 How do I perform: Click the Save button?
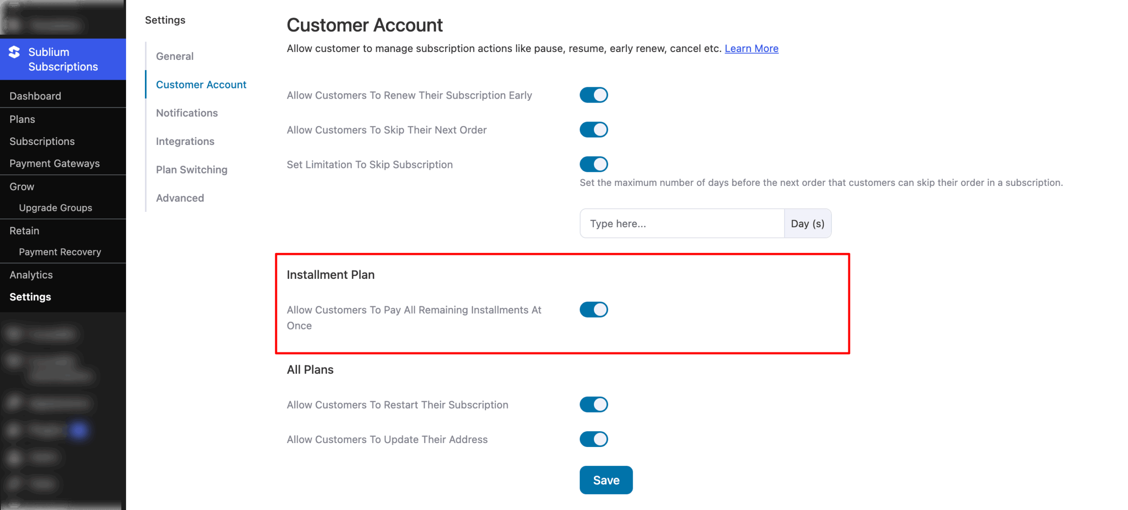[x=606, y=480]
